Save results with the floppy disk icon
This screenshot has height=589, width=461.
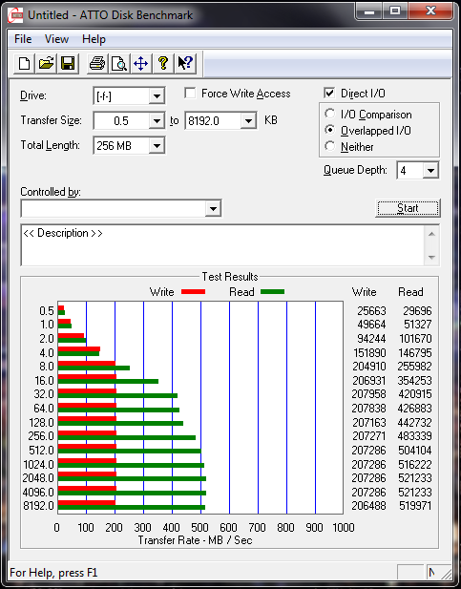[68, 63]
